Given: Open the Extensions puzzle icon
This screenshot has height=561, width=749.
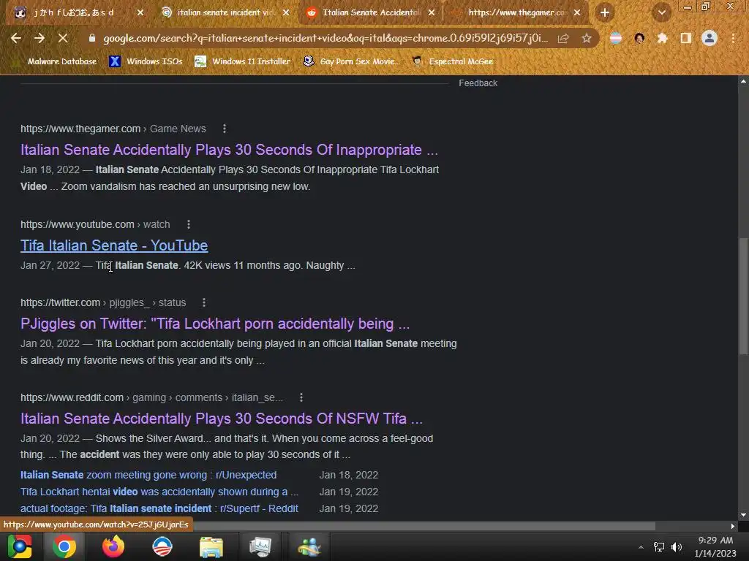Looking at the screenshot, I should [x=662, y=39].
